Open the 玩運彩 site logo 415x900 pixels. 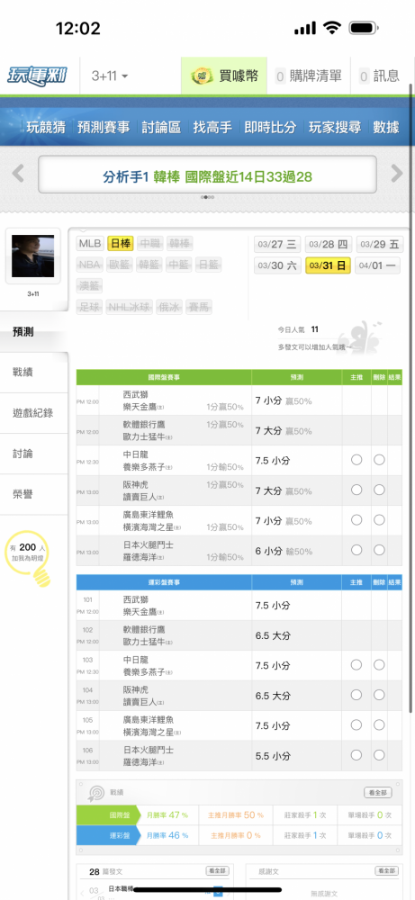point(38,76)
